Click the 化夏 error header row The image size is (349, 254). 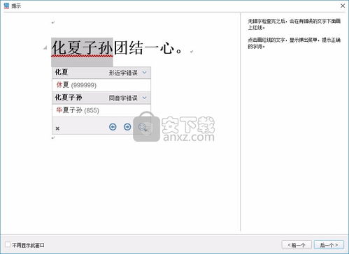[101, 73]
